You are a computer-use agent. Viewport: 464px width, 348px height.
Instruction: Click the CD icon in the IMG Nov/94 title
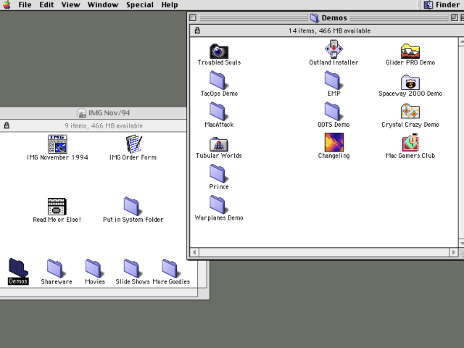click(81, 113)
